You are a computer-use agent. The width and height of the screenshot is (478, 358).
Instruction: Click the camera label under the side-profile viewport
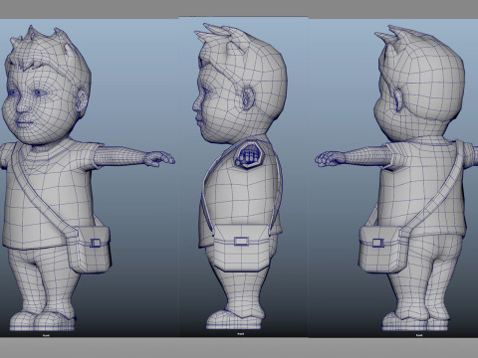coord(241,334)
